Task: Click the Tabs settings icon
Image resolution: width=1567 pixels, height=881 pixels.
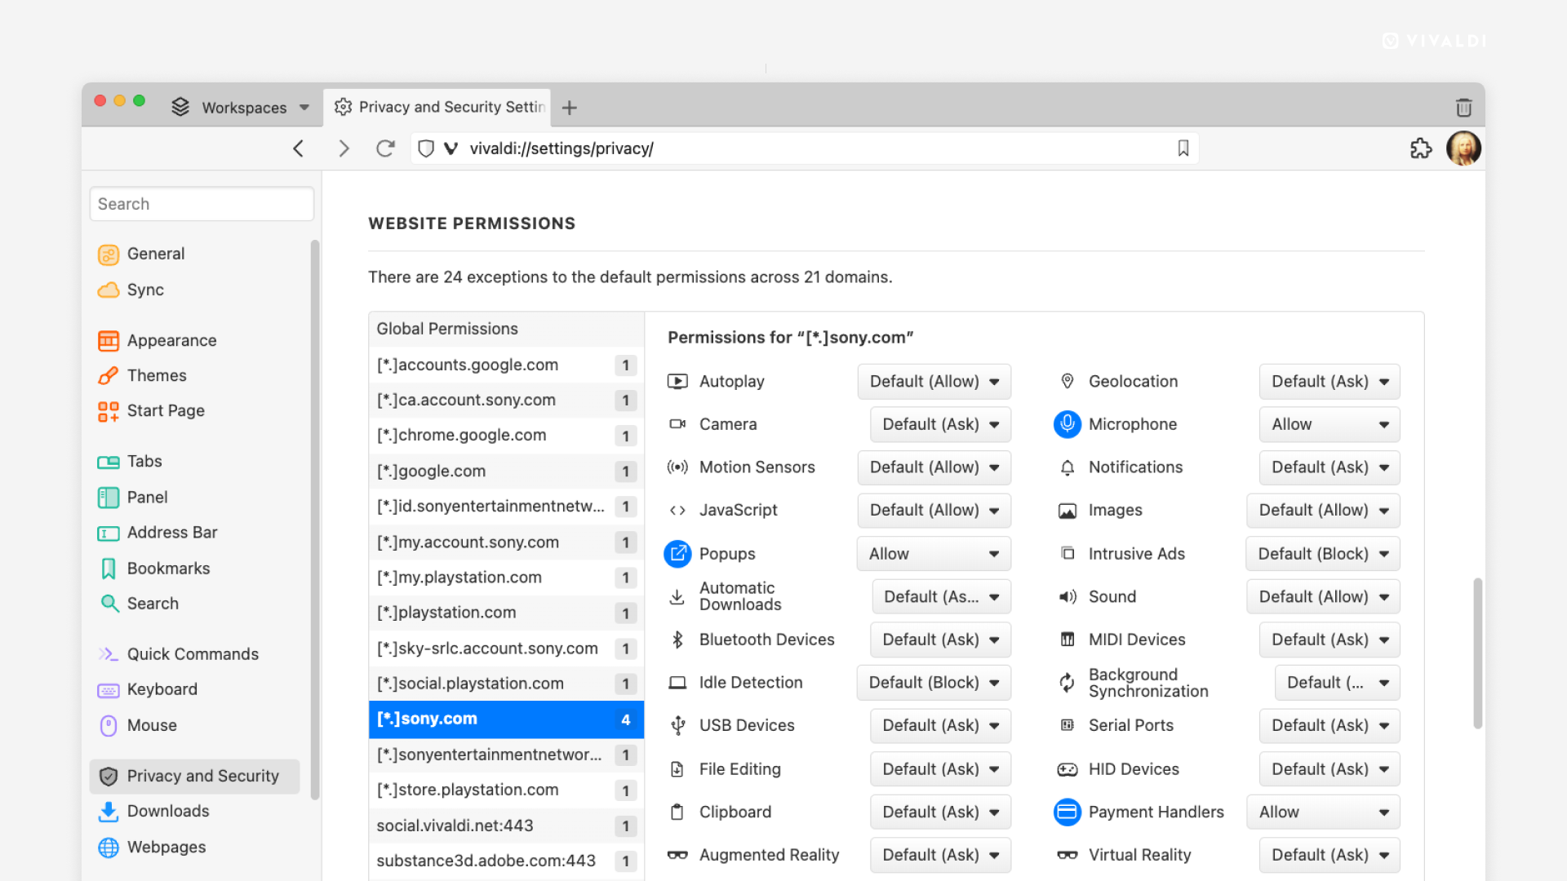Action: click(107, 462)
